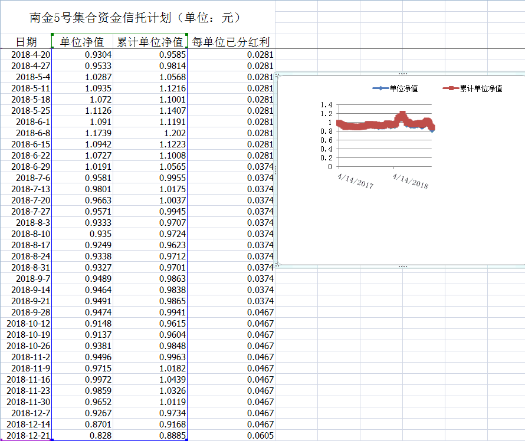Image resolution: width=525 pixels, height=441 pixels.
Task: Select date cell 2018-5-18
Action: click(26, 100)
